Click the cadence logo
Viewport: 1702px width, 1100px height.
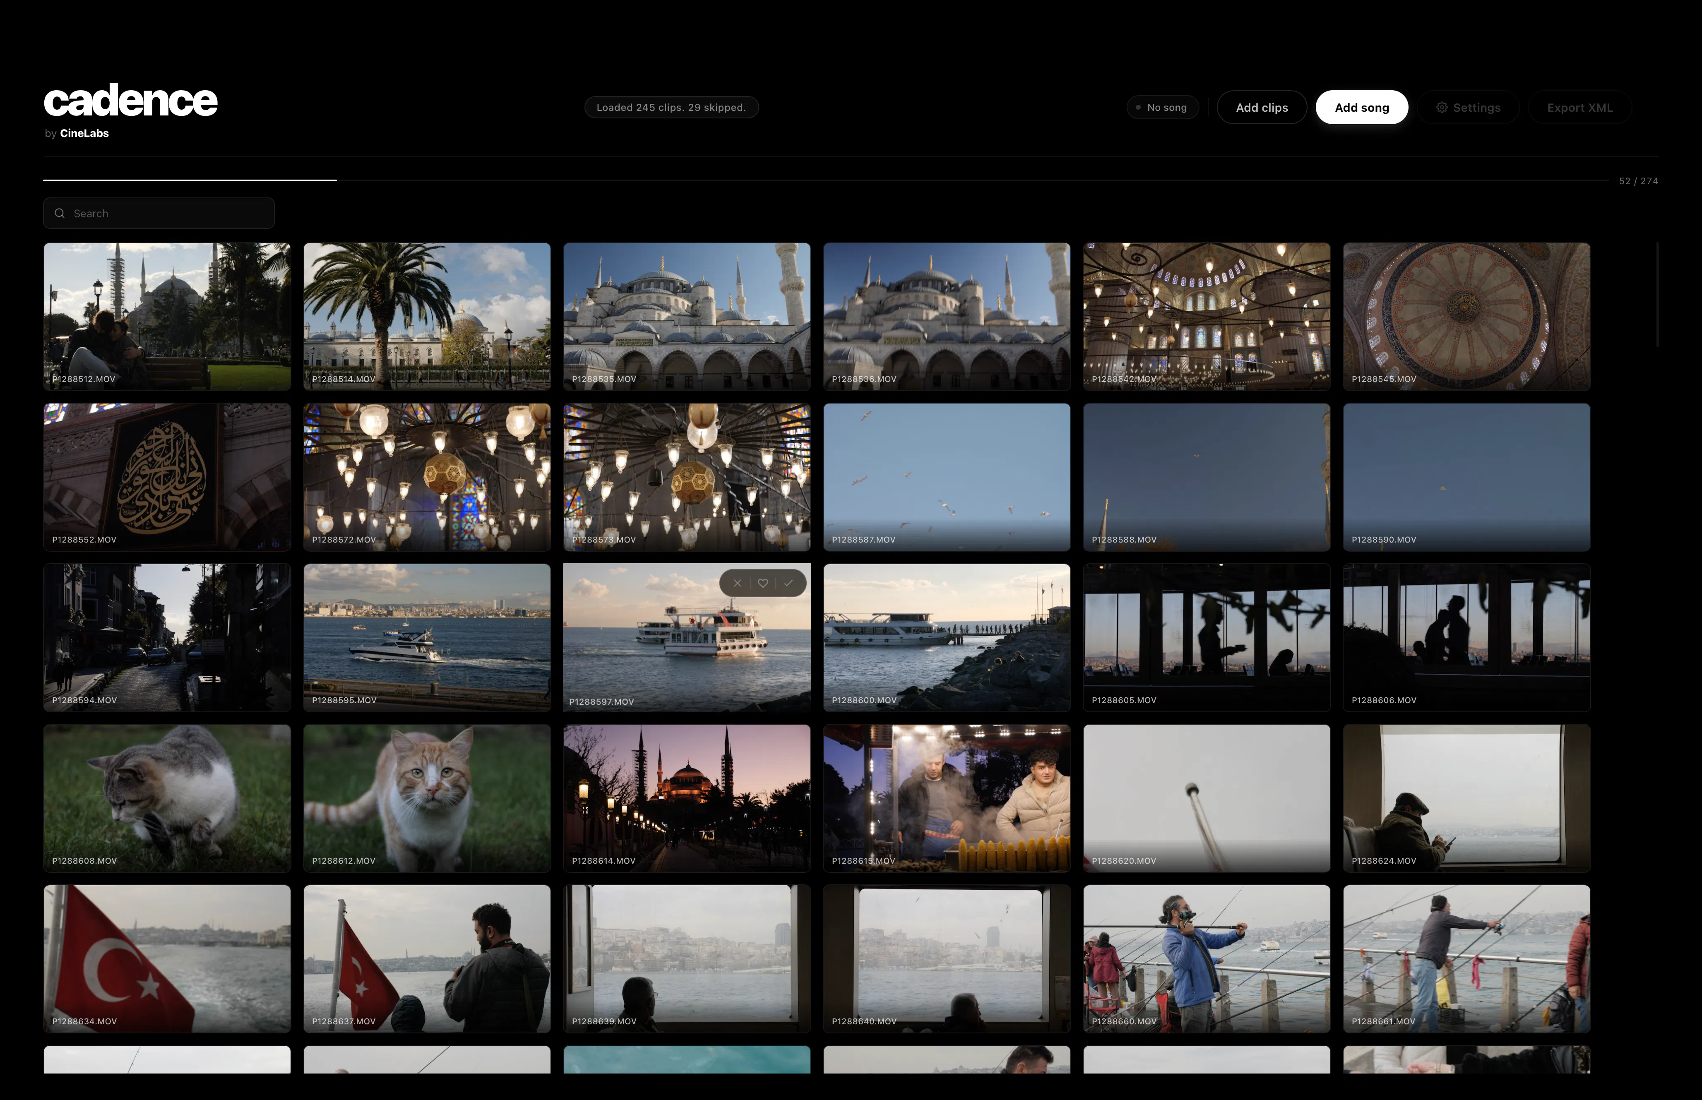[131, 101]
